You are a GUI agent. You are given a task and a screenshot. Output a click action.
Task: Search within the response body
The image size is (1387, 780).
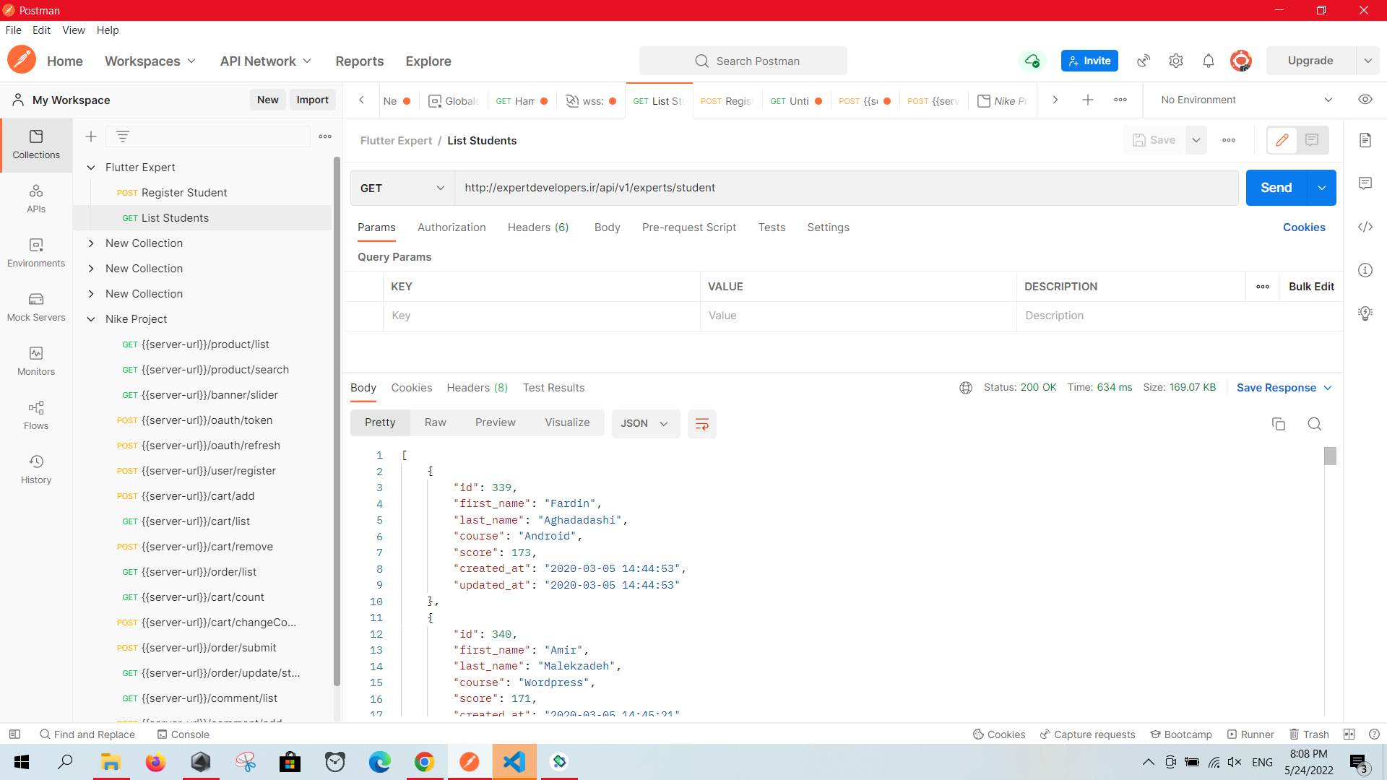pyautogui.click(x=1315, y=424)
